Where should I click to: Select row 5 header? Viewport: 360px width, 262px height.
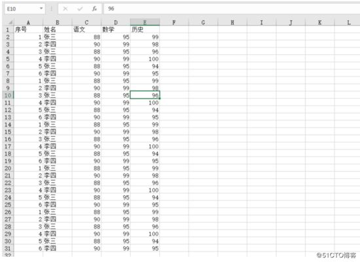[8, 59]
